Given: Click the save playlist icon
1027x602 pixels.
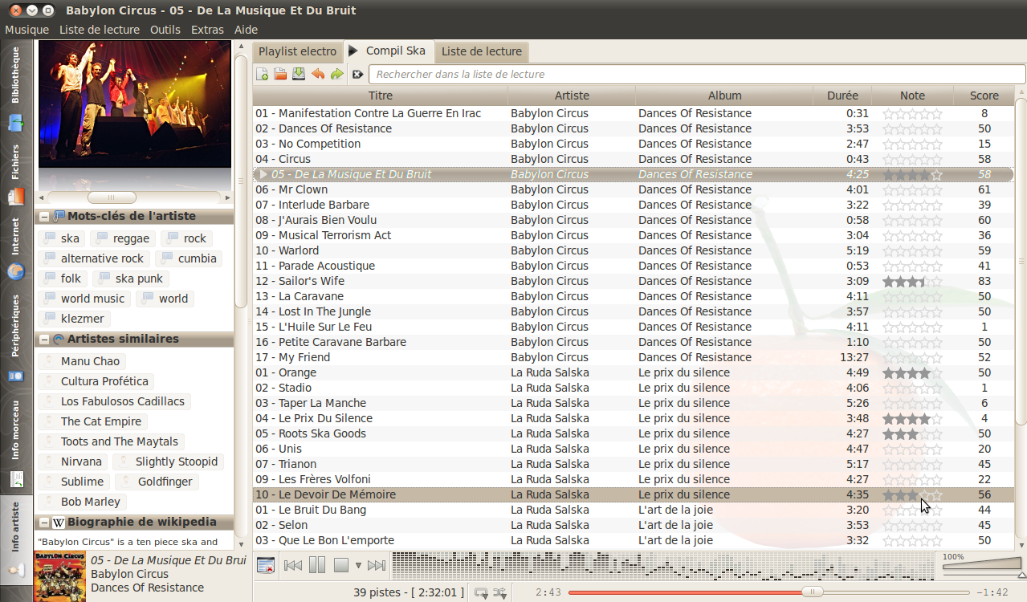Looking at the screenshot, I should coord(299,74).
